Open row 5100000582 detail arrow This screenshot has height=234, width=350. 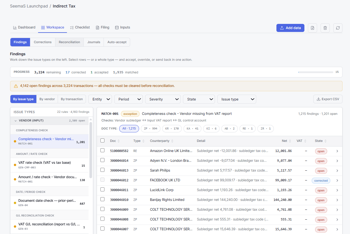337,151
